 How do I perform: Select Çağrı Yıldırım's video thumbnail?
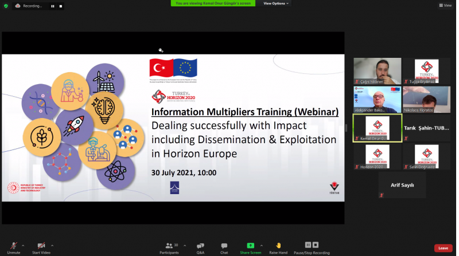378,71
